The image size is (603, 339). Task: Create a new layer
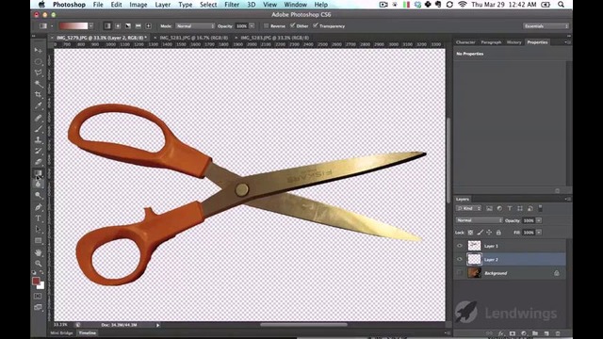tap(546, 333)
